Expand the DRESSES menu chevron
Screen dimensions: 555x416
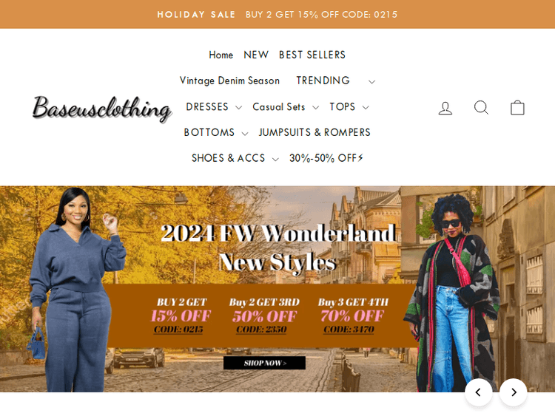tap(238, 107)
